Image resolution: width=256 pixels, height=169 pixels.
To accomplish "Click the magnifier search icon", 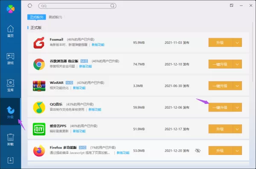I will tap(112, 6).
